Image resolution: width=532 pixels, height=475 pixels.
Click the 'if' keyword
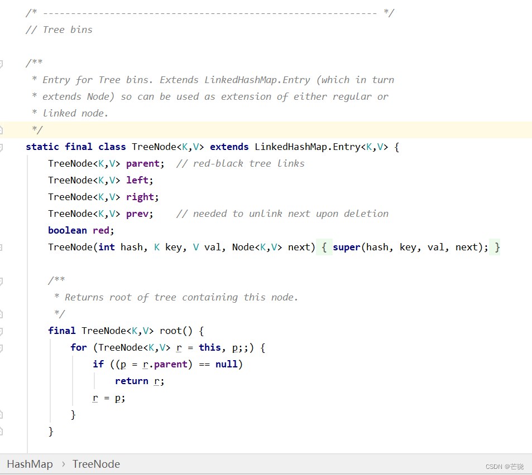[98, 364]
